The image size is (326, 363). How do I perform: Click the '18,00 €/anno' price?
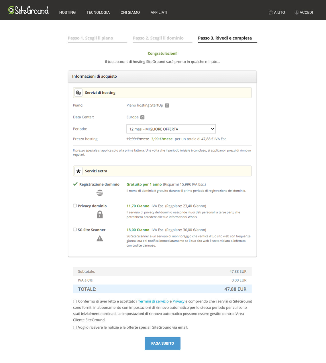point(138,230)
